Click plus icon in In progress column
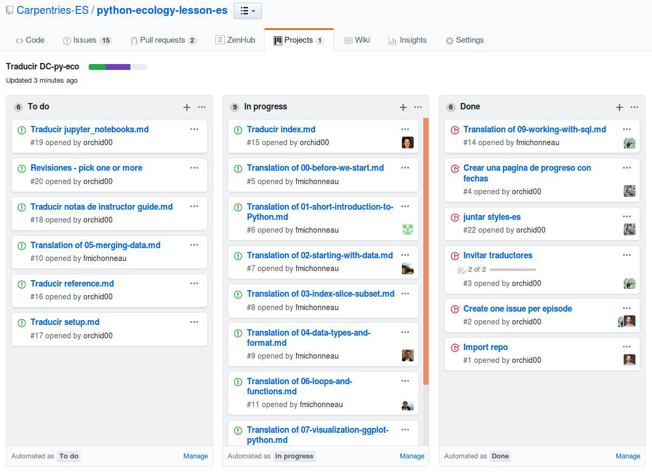The image size is (652, 476). pos(403,107)
